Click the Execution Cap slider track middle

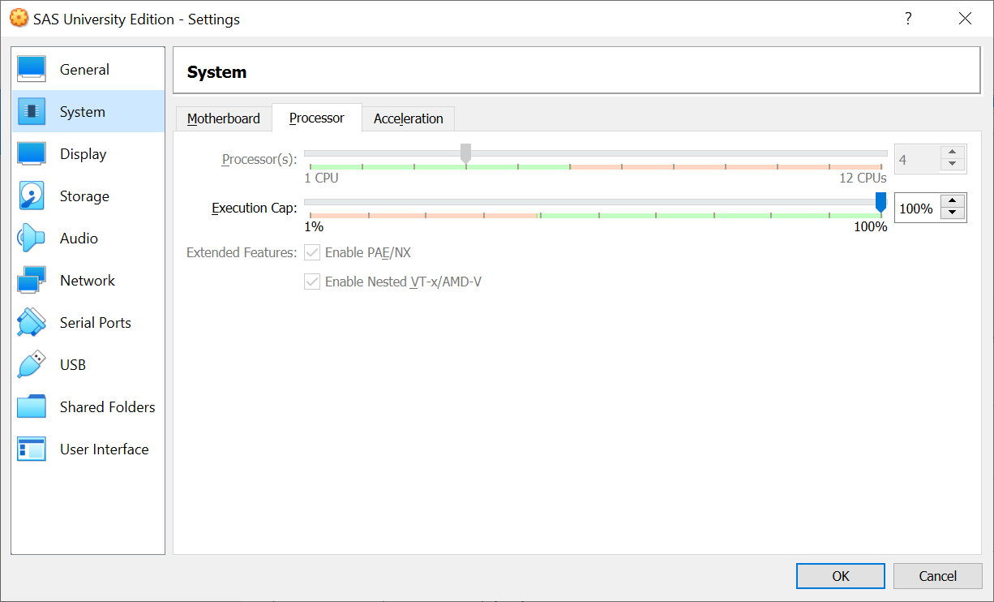596,202
